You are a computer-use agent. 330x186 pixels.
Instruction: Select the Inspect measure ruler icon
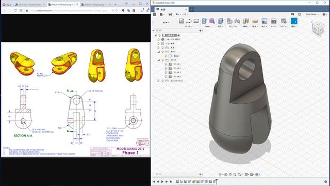(x=255, y=21)
